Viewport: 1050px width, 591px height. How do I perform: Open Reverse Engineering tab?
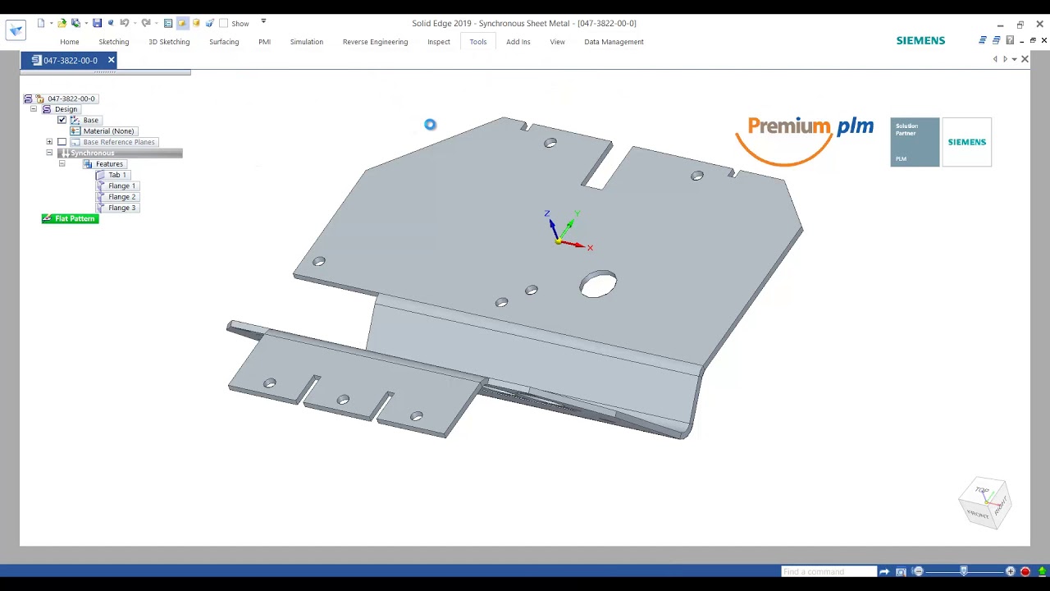click(x=375, y=42)
